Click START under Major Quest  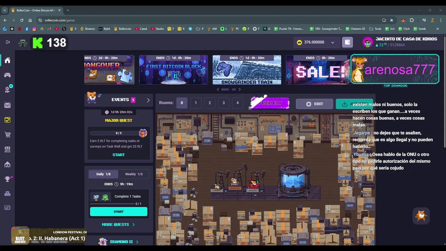point(118,155)
